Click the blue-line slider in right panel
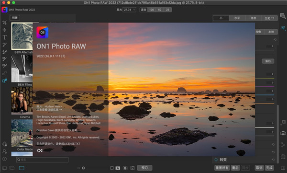The image size is (287, 173). [265, 95]
